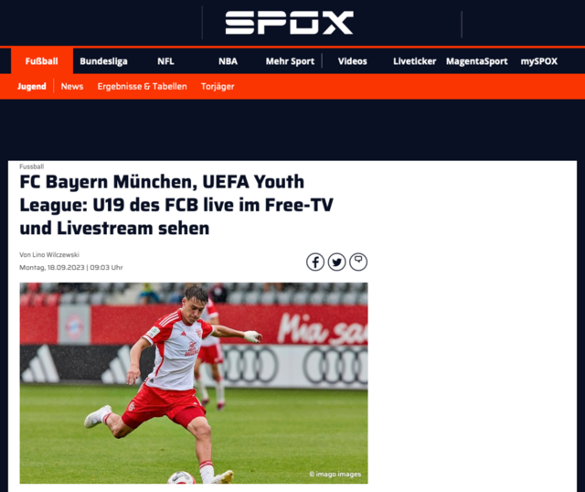Go to MagentaSport
The width and height of the screenshot is (585, 492).
(477, 61)
